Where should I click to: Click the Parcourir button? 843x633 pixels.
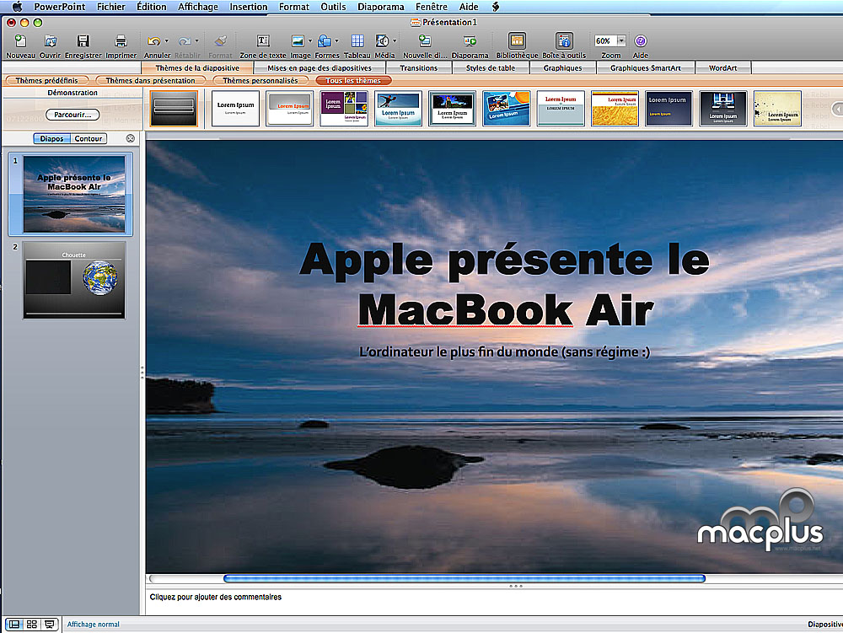click(72, 115)
